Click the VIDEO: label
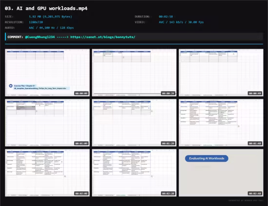 point(140,22)
